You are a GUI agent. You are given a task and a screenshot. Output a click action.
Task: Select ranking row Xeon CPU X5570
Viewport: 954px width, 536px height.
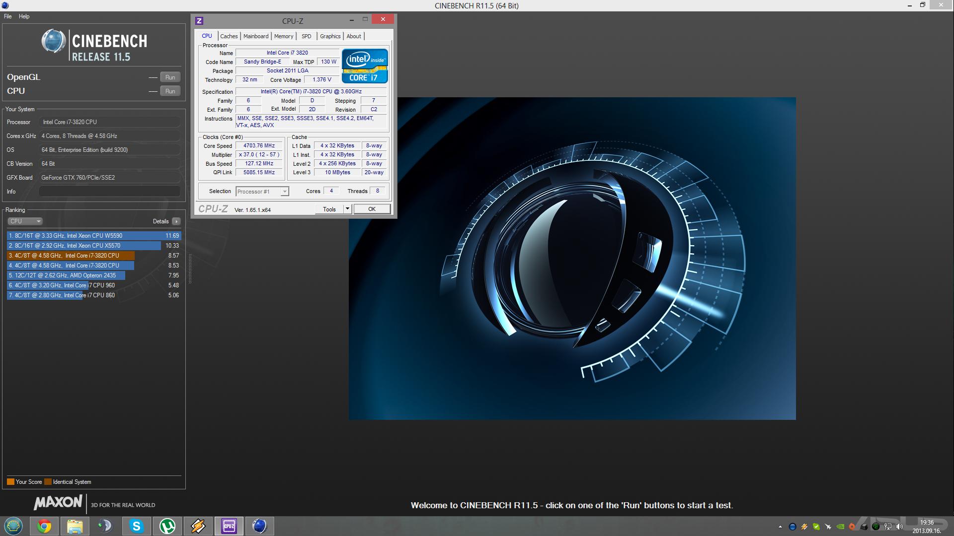click(94, 246)
